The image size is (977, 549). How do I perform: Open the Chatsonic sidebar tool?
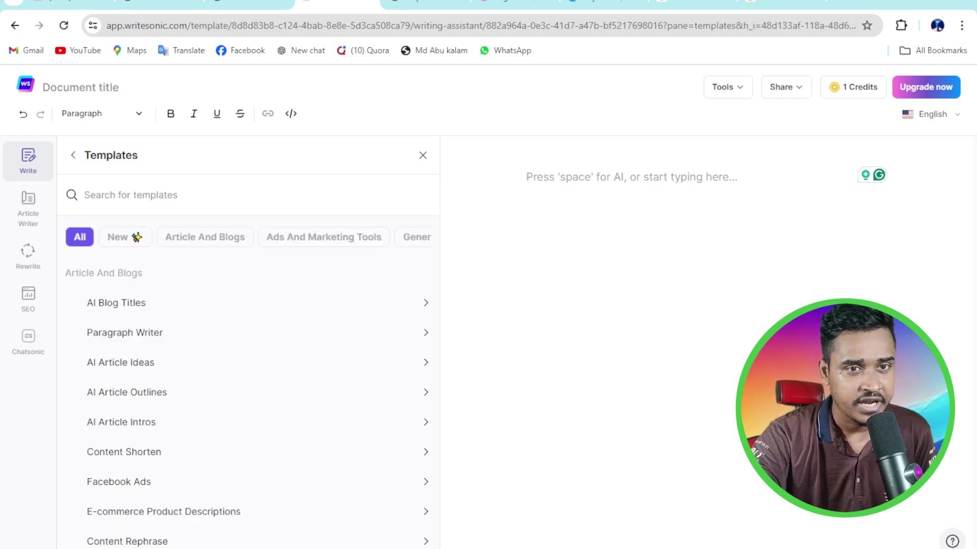[28, 342]
